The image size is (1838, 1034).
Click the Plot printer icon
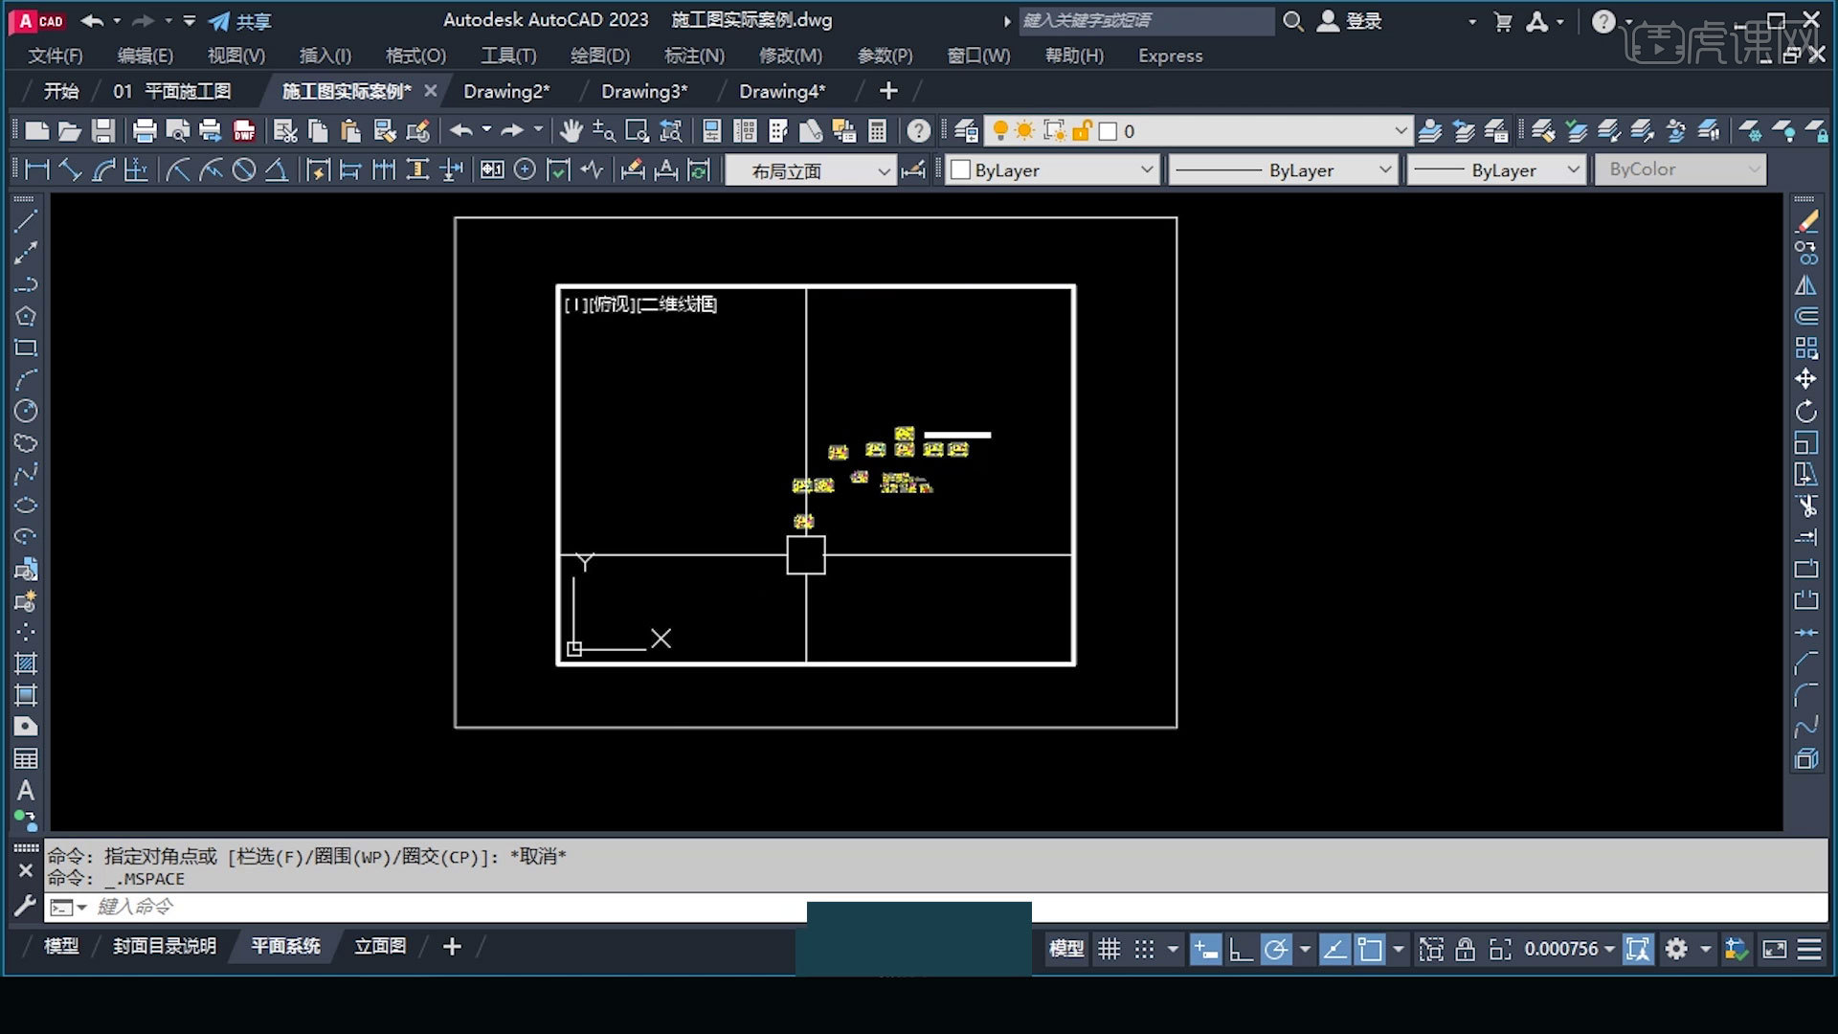(145, 131)
